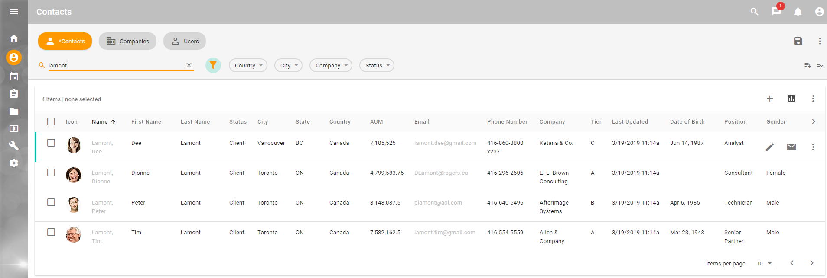Open chat messages with notification badge
This screenshot has width=827, height=278.
tap(776, 11)
